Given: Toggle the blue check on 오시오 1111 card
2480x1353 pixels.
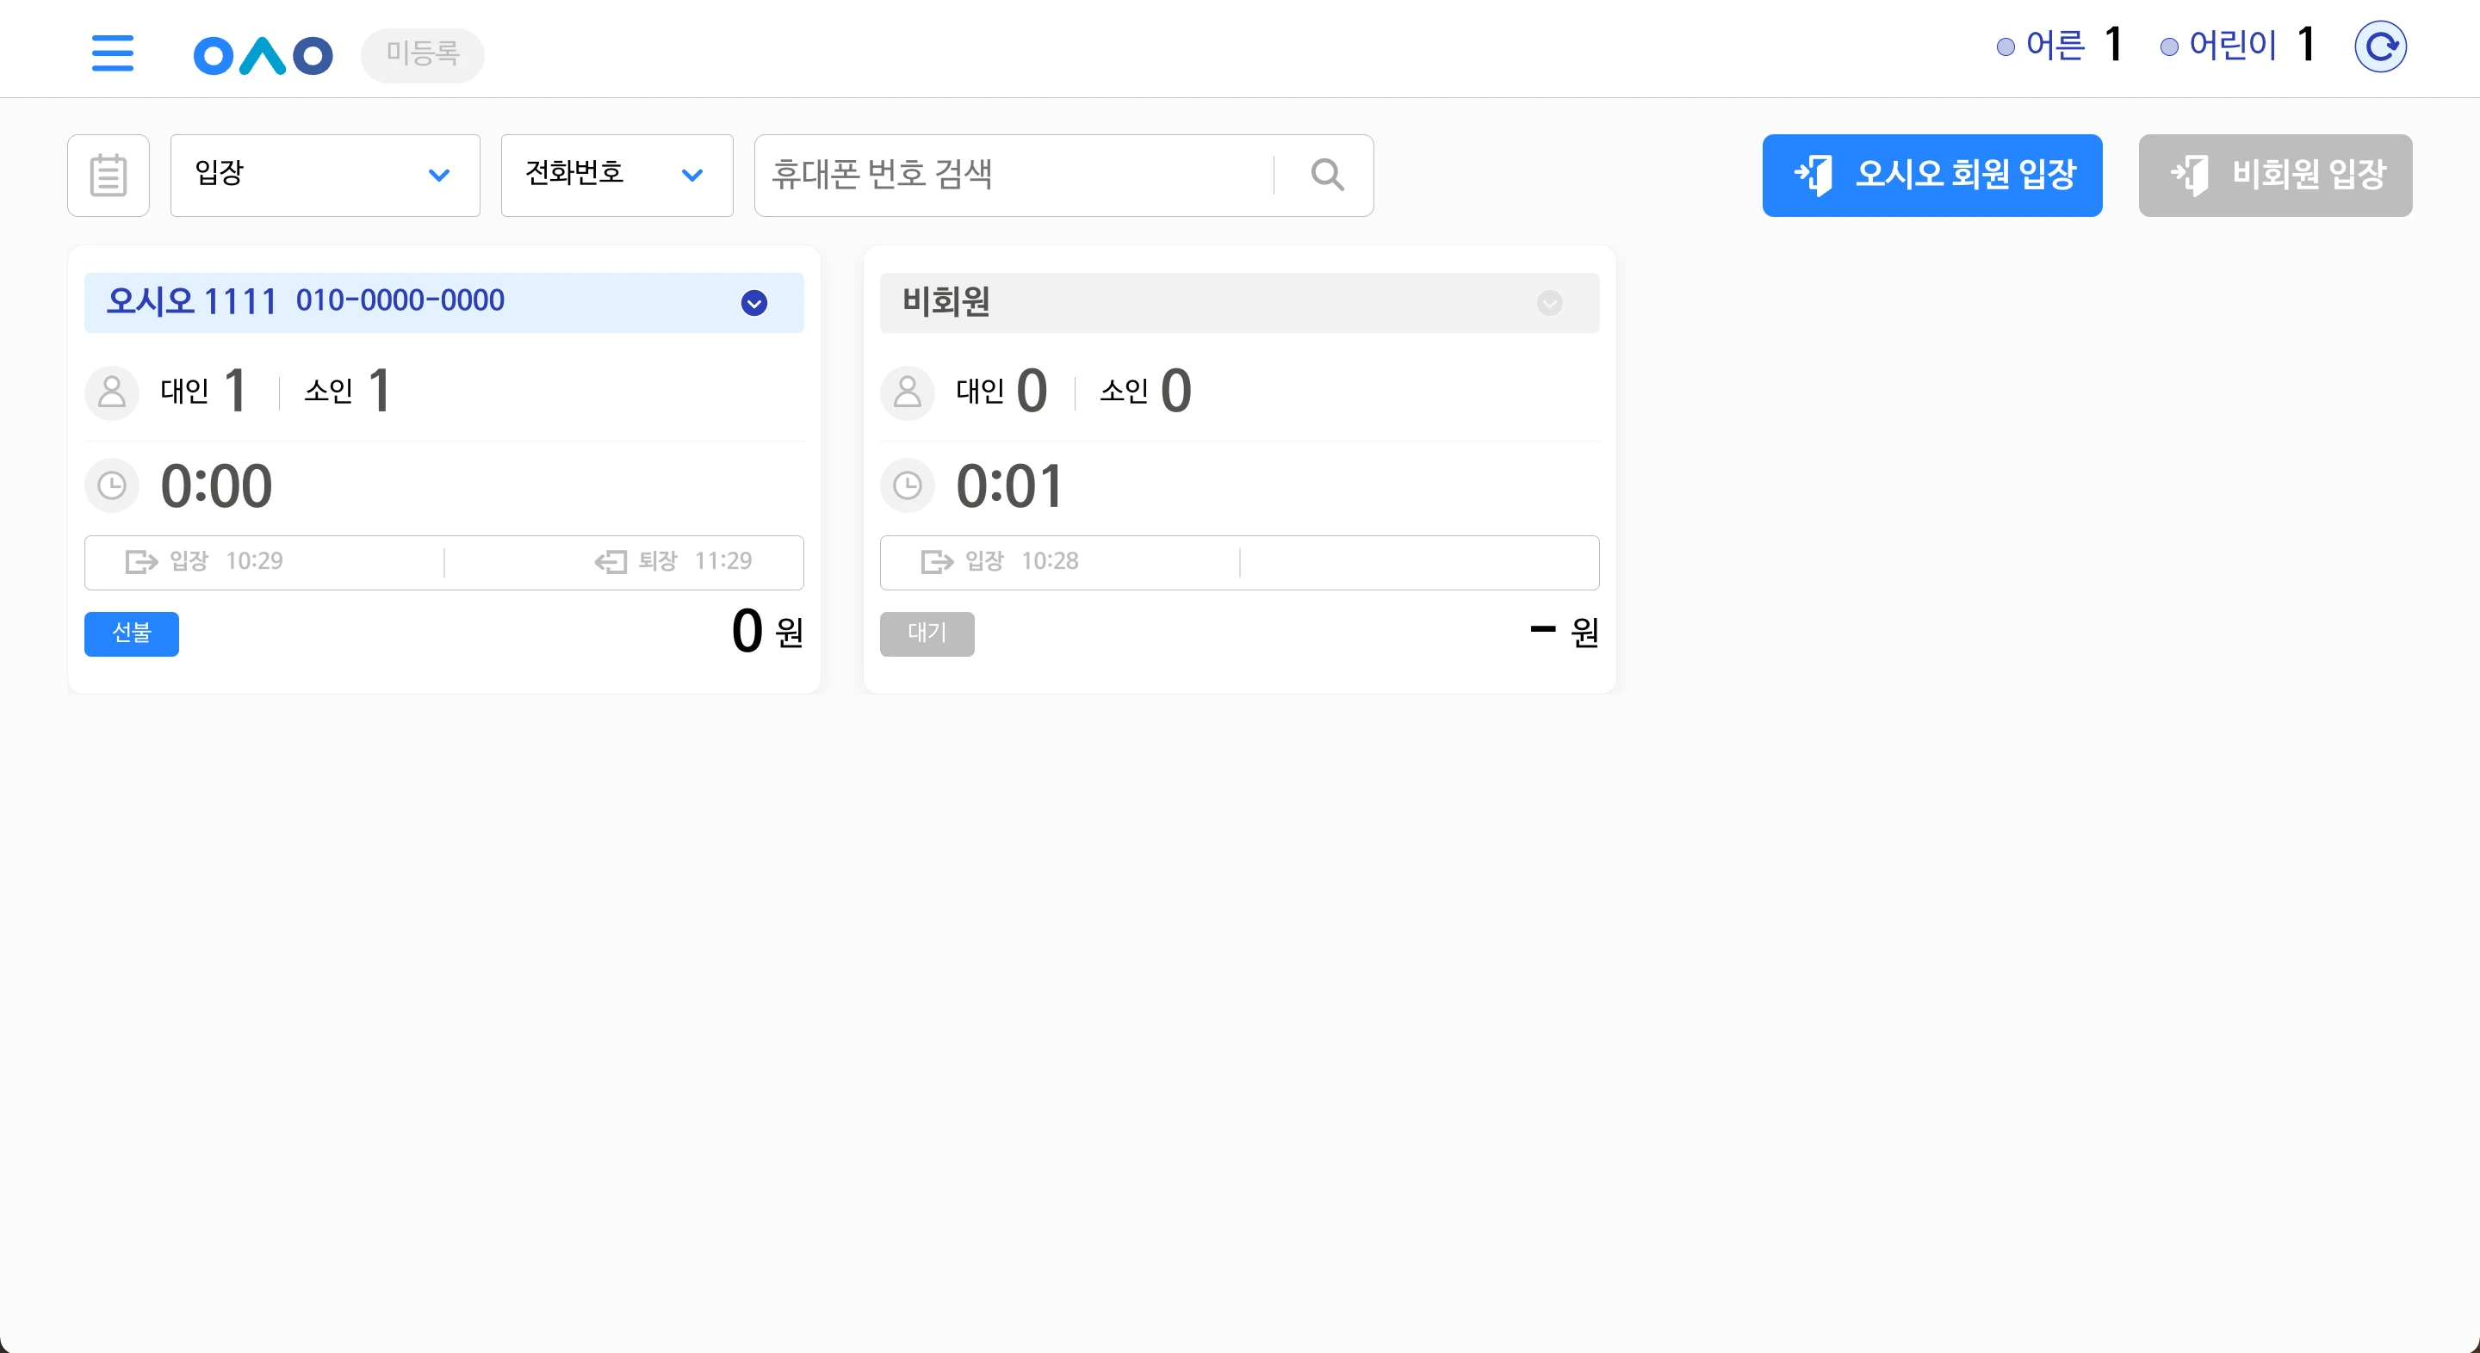Looking at the screenshot, I should 753,303.
